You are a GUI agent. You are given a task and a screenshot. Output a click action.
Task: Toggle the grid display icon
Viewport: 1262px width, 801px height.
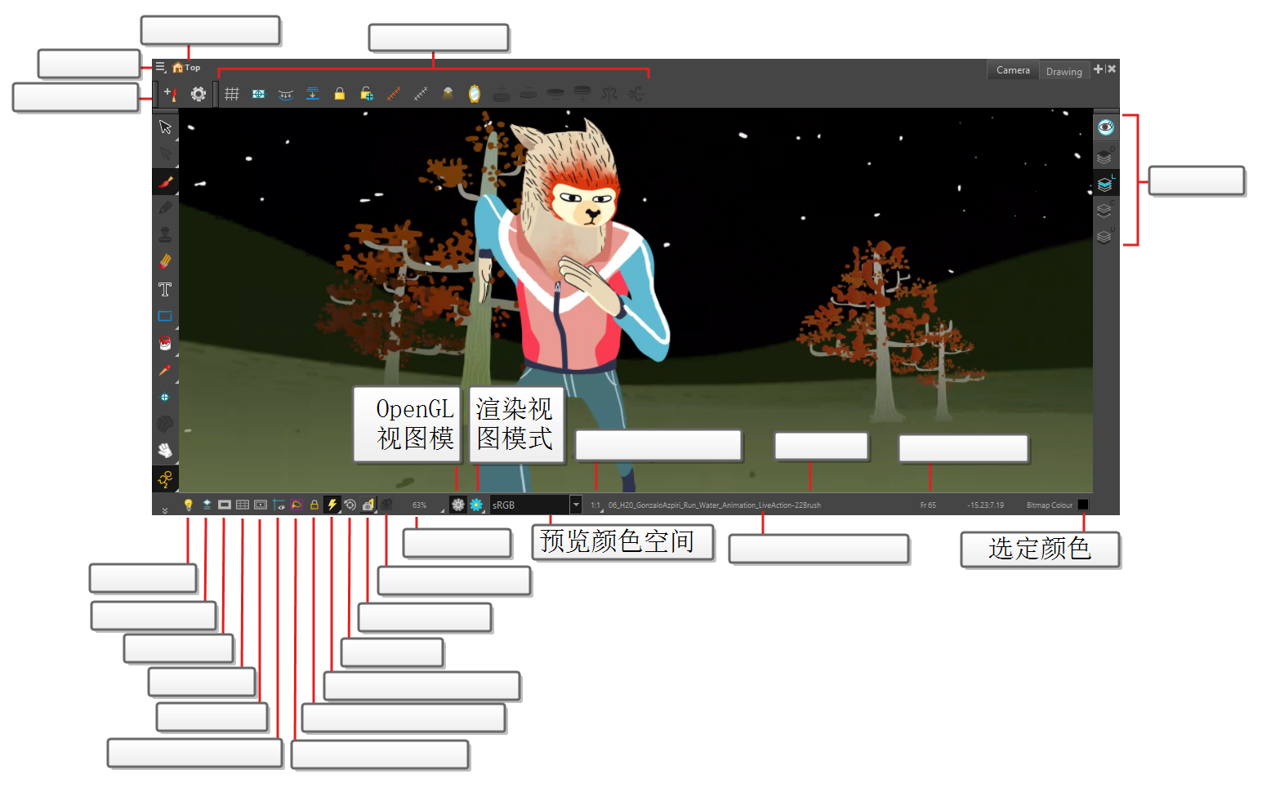coord(232,95)
